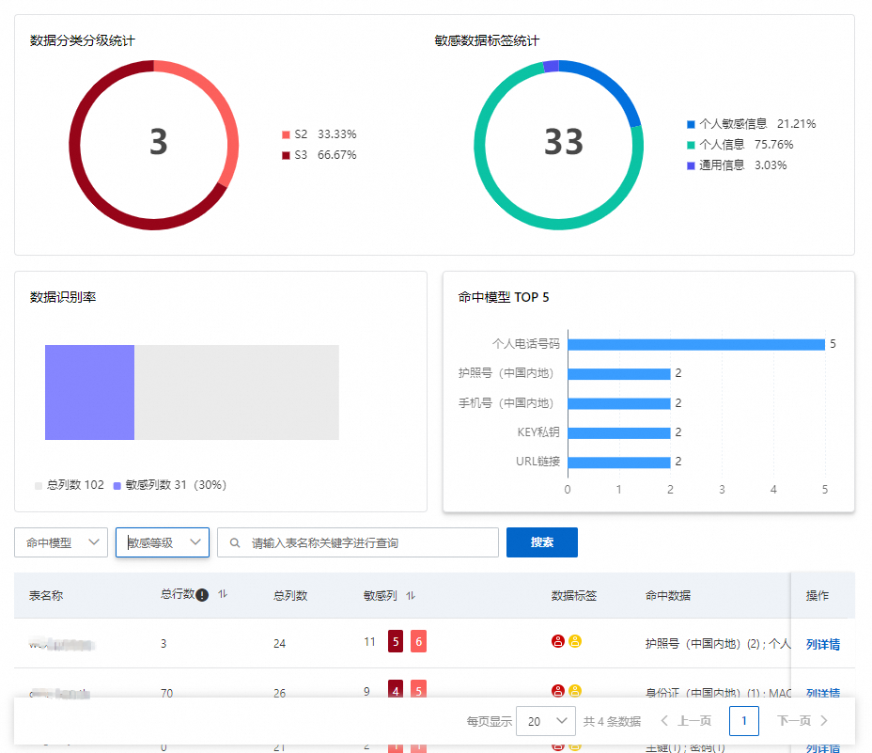Click the info icon beside 总行数
Viewport: 872px width, 753px height.
202,595
